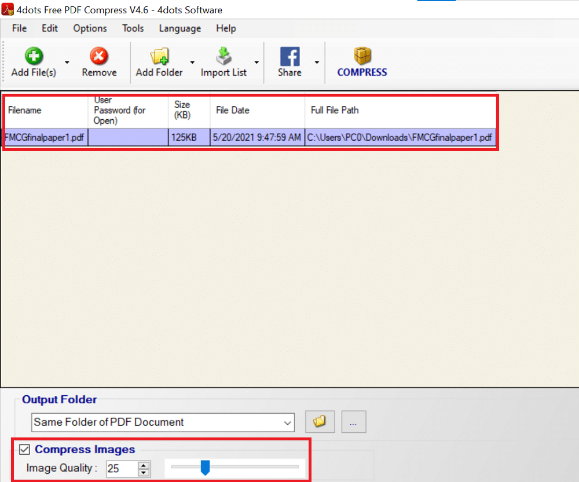Click the Import List icon
579x482 pixels.
[223, 57]
